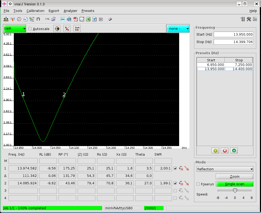Click the Zoom button
The height and width of the screenshot is (213, 261).
pos(234,177)
